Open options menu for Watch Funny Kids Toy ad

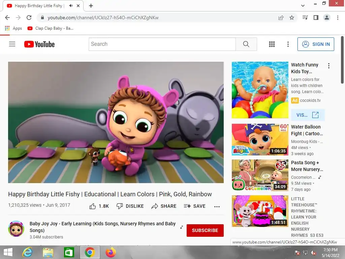(x=329, y=66)
